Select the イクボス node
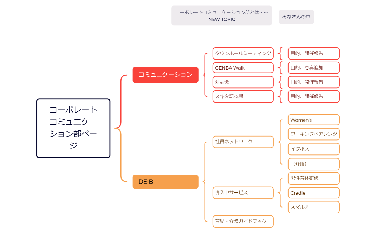Image resolution: width=376 pixels, height=233 pixels. point(314,149)
